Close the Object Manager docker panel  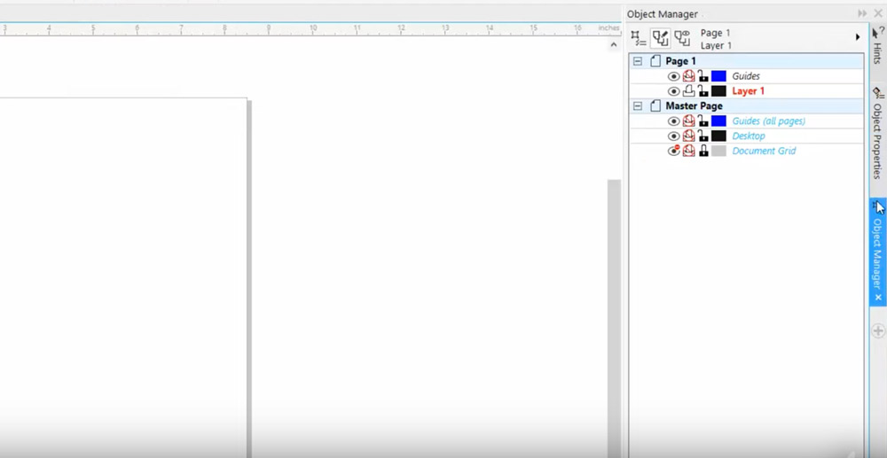(x=878, y=13)
